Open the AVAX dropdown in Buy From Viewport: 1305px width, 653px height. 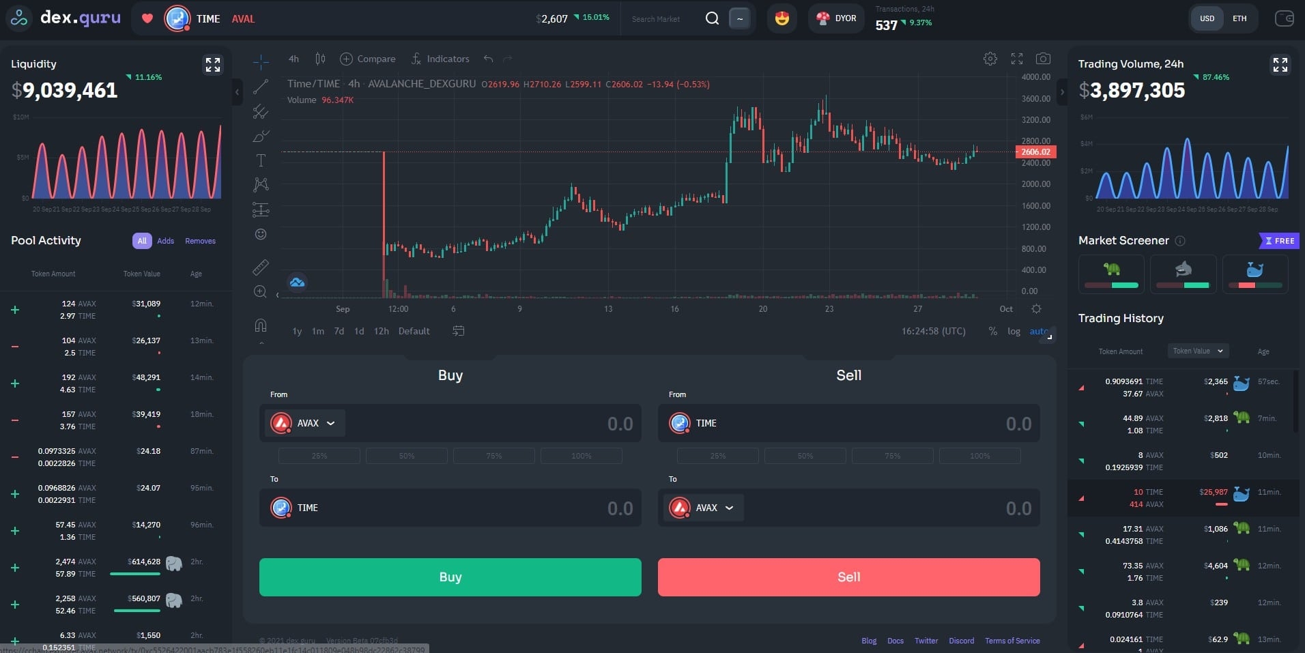(x=305, y=423)
